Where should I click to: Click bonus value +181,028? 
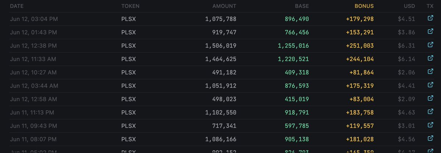pos(360,139)
